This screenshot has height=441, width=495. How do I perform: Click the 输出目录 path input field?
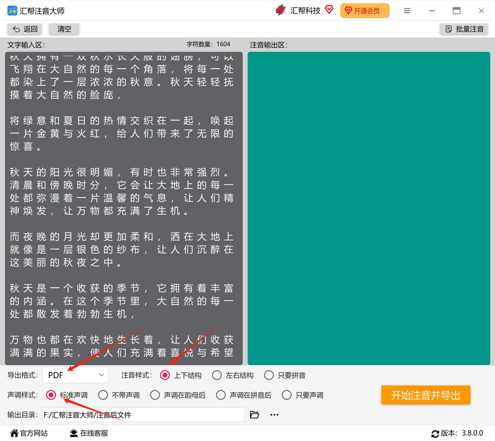pos(143,415)
